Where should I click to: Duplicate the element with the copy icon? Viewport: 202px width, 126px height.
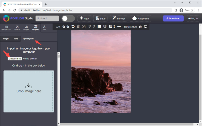point(84,27)
